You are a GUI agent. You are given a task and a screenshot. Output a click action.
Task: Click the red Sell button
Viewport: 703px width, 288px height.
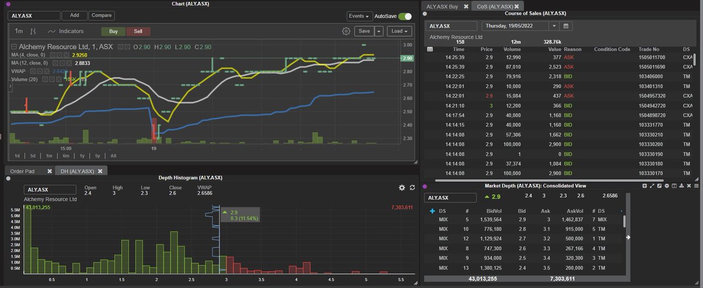coord(138,31)
